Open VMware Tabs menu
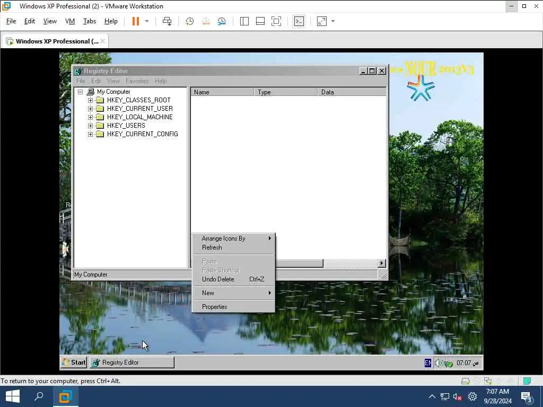 tap(89, 21)
